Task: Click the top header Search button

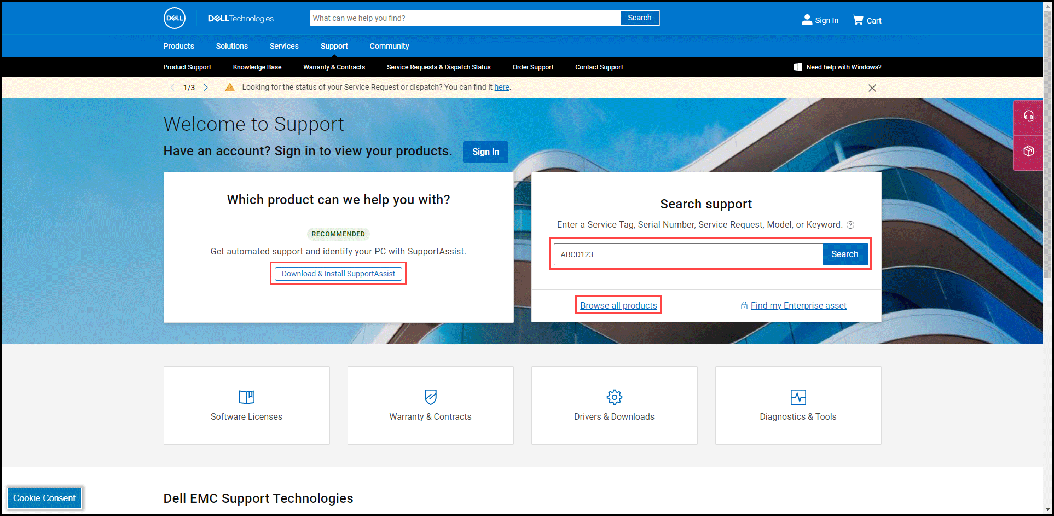Action: [x=640, y=18]
